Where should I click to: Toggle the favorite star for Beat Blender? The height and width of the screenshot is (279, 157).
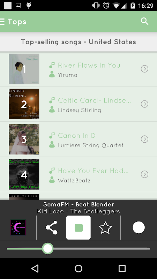(x=105, y=228)
